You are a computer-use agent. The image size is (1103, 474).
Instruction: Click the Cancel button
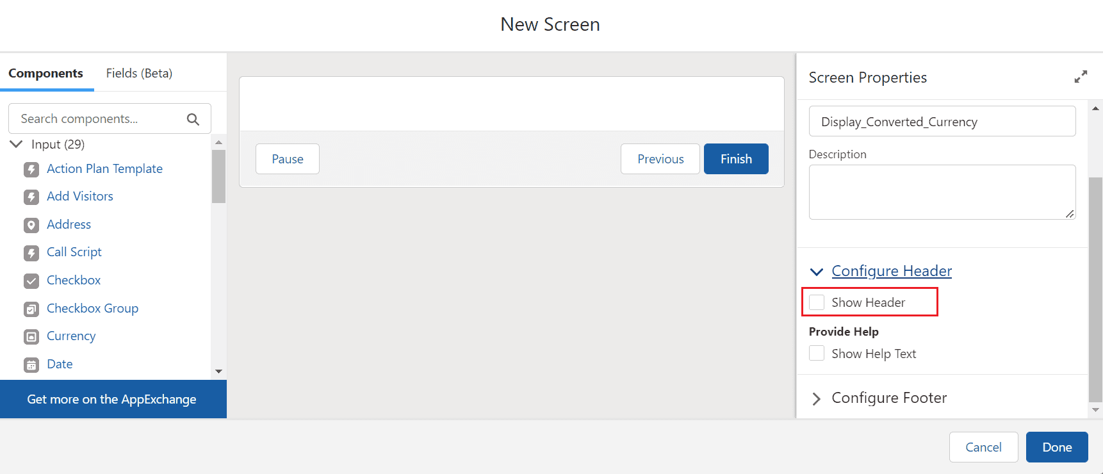[x=983, y=447]
